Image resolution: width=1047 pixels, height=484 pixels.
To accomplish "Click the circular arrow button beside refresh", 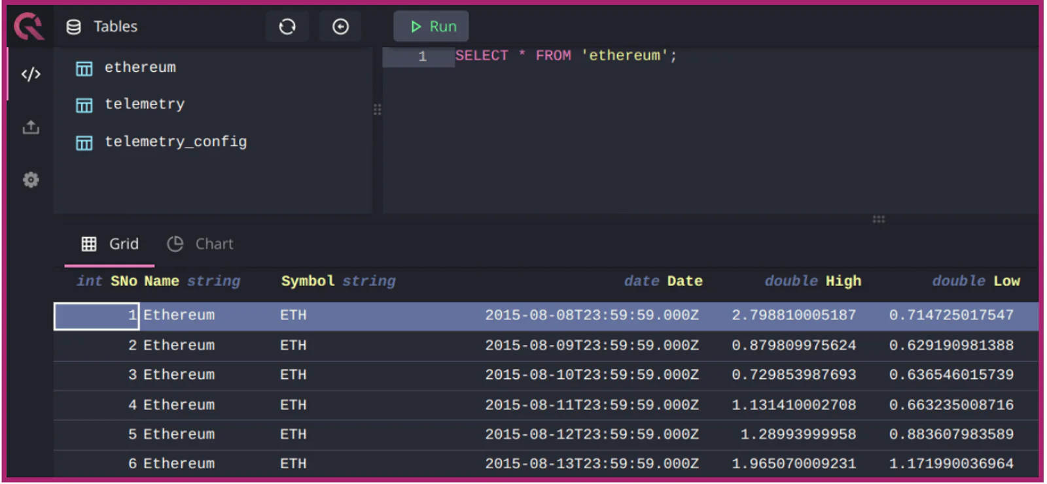I will pos(340,27).
